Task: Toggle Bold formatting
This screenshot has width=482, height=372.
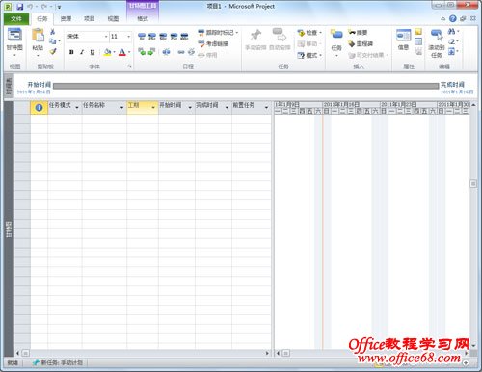Action: coord(71,52)
